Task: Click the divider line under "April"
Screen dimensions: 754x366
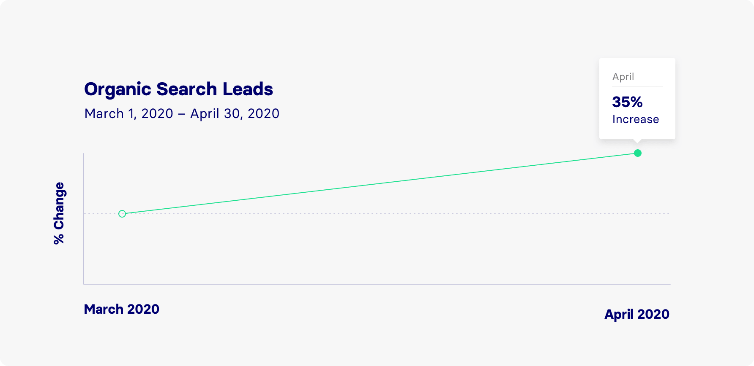Action: point(637,86)
